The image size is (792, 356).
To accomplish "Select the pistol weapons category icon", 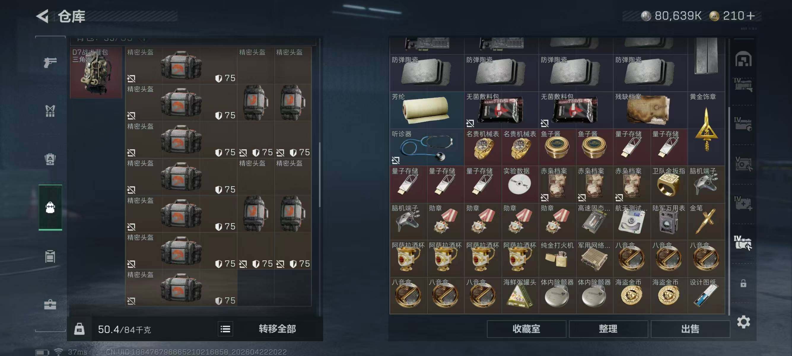I will tap(50, 62).
